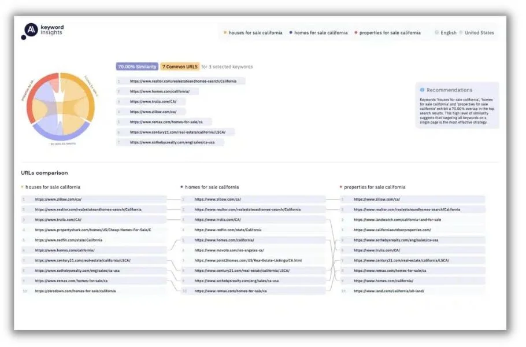
Task: Click the United States location indicator
Action: click(x=477, y=33)
